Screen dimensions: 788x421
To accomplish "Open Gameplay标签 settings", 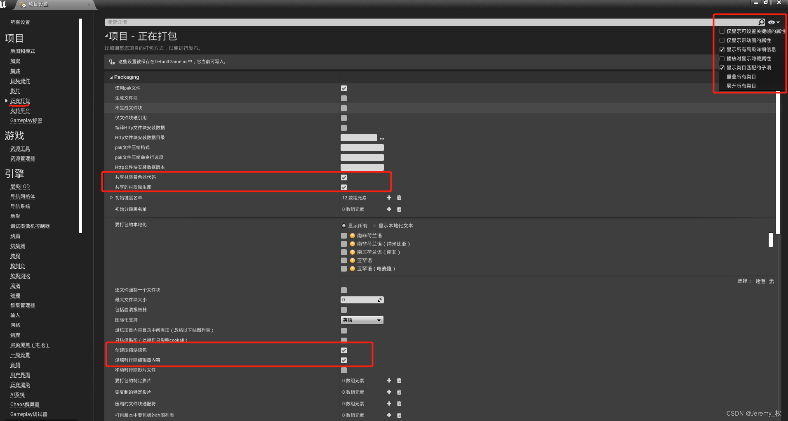I will [x=26, y=121].
